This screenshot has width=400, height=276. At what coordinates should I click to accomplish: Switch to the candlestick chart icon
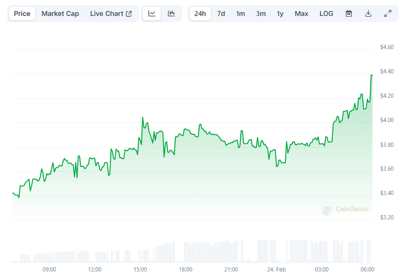coord(171,14)
